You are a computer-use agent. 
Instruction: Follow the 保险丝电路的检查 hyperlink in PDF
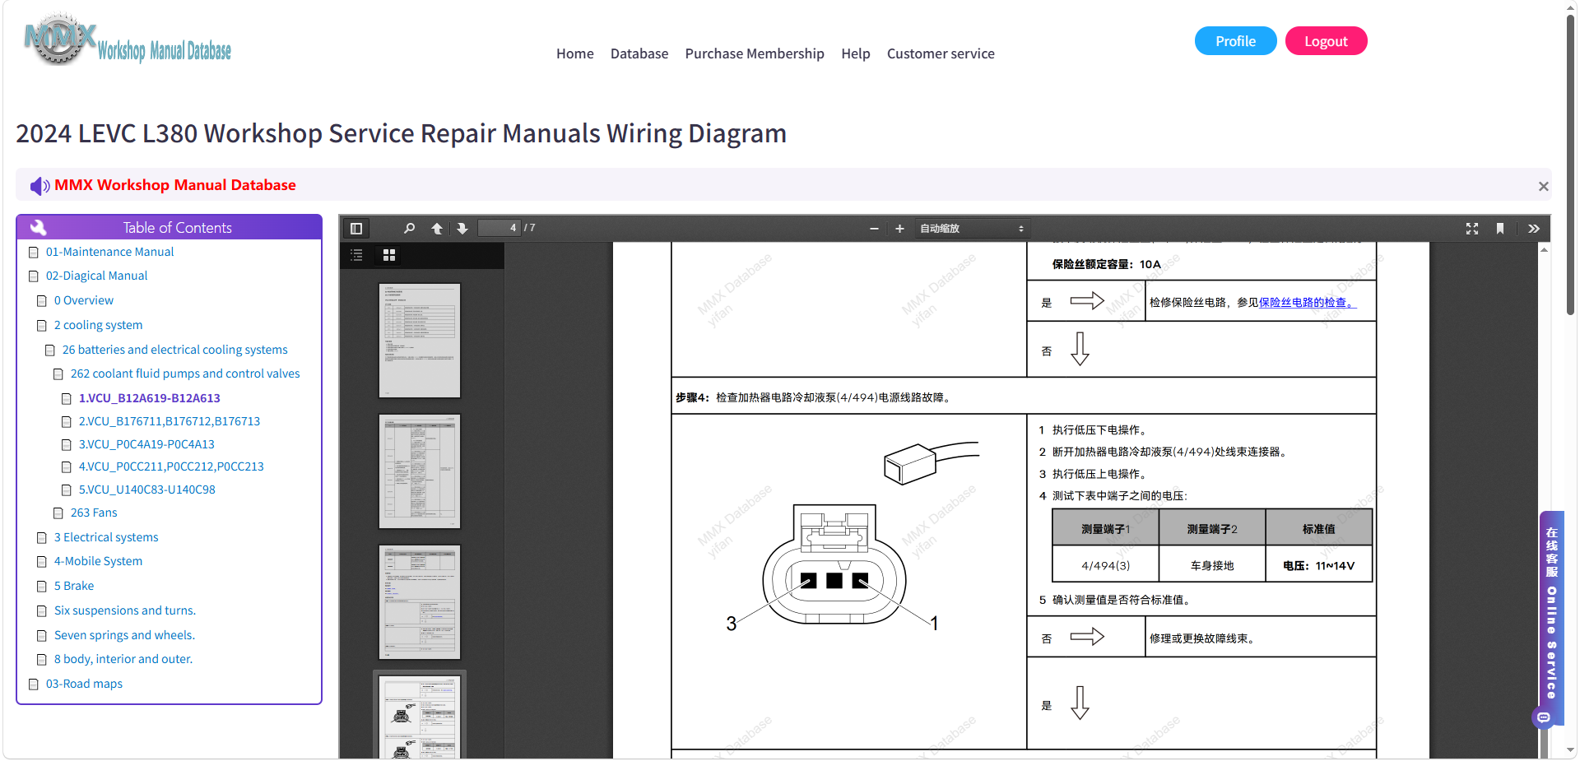coord(1308,303)
